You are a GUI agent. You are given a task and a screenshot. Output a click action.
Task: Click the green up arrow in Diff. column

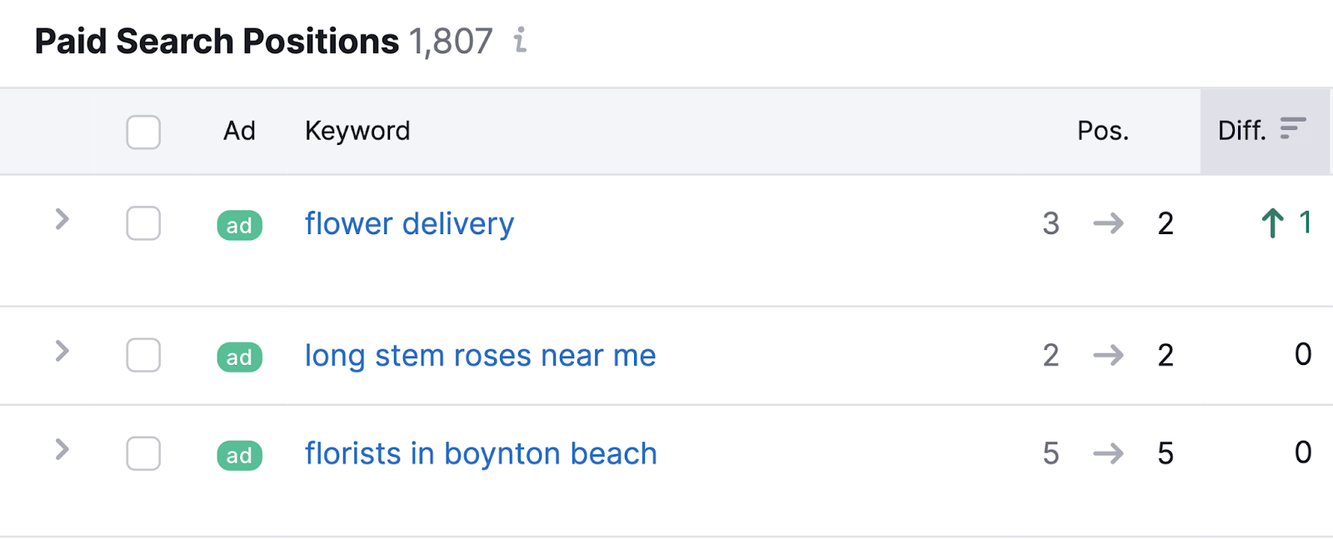1272,223
